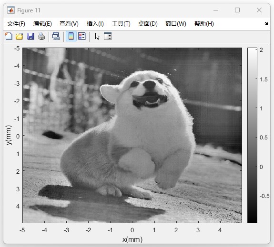
Task: Open the 编辑(E) menu
Action: [x=42, y=24]
